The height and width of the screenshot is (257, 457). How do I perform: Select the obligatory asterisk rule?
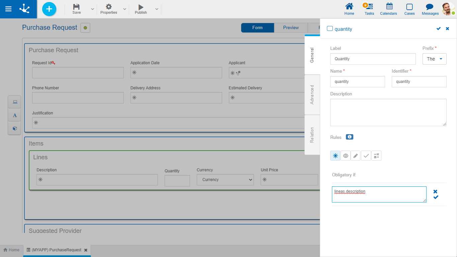[x=335, y=156]
